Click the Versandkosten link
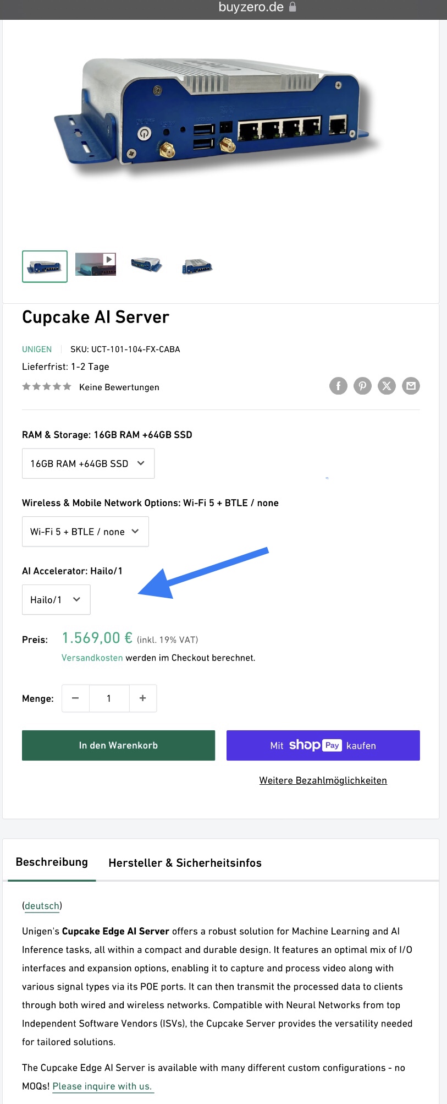 (x=92, y=658)
